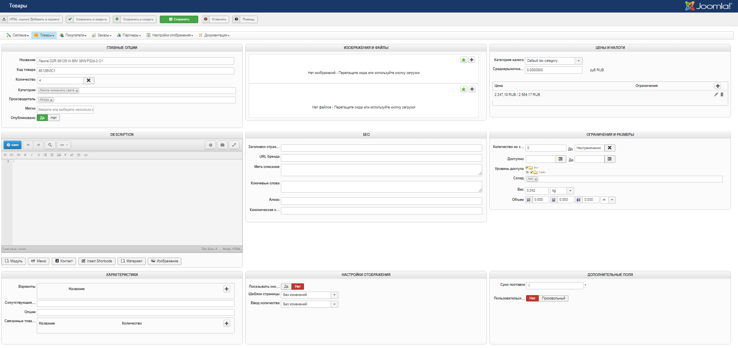The image size is (738, 348).
Task: Uncheck the Public access level checkbox
Action: click(531, 172)
